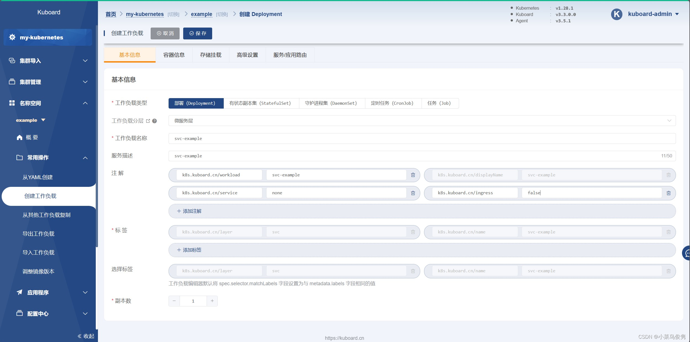Click 切换 next to my-kubernetes breadcrumb
This screenshot has height=342, width=690.
tap(174, 14)
